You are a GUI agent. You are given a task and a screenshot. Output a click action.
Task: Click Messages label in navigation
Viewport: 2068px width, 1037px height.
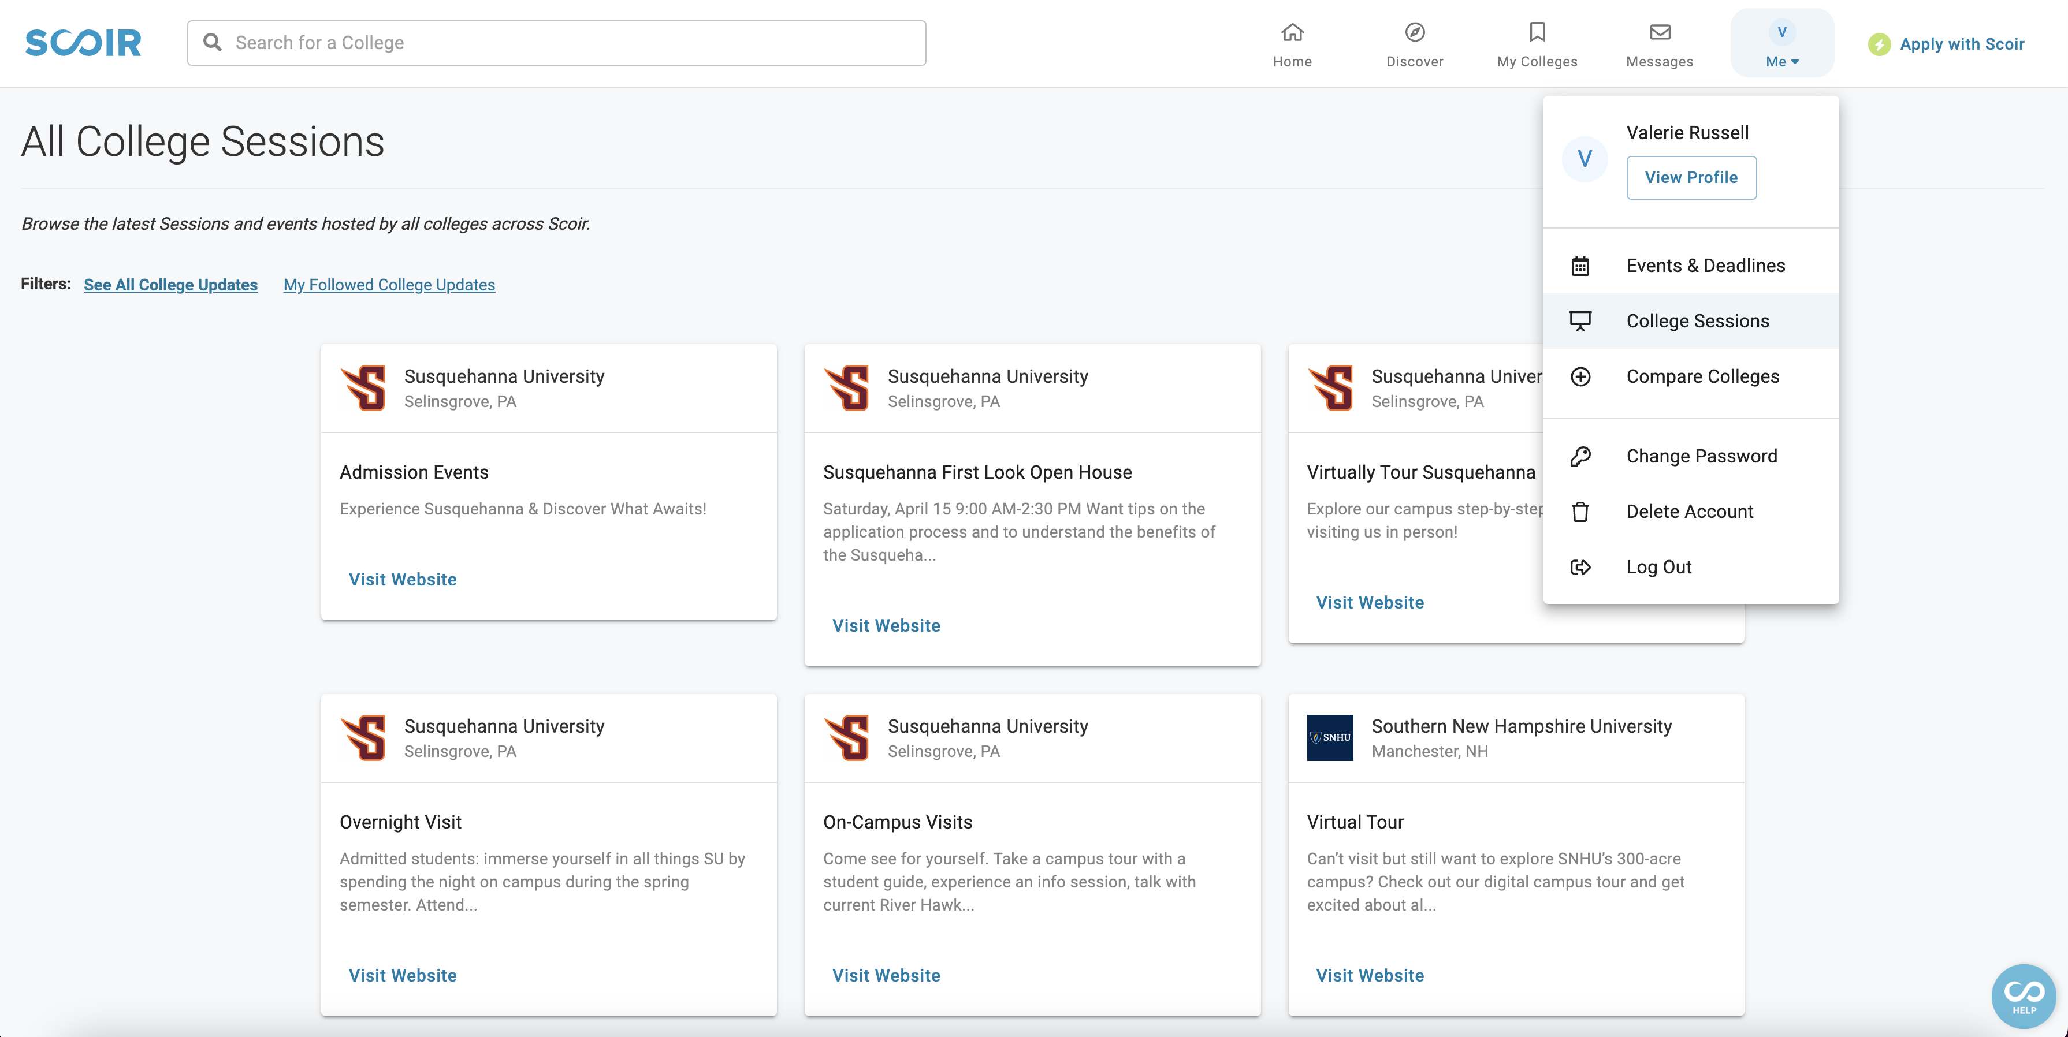(x=1660, y=62)
